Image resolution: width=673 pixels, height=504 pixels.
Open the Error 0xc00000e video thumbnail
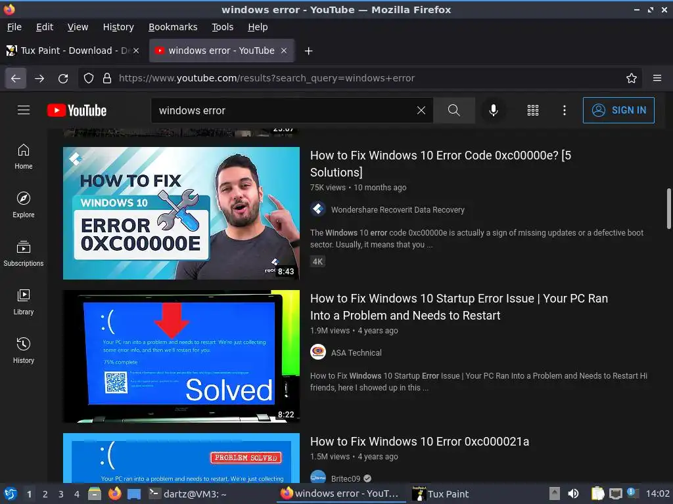coord(181,213)
